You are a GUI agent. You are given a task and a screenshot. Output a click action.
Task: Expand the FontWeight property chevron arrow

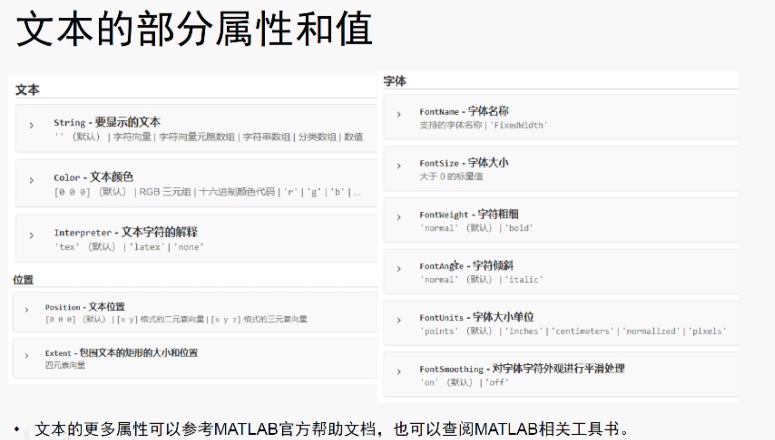(399, 217)
